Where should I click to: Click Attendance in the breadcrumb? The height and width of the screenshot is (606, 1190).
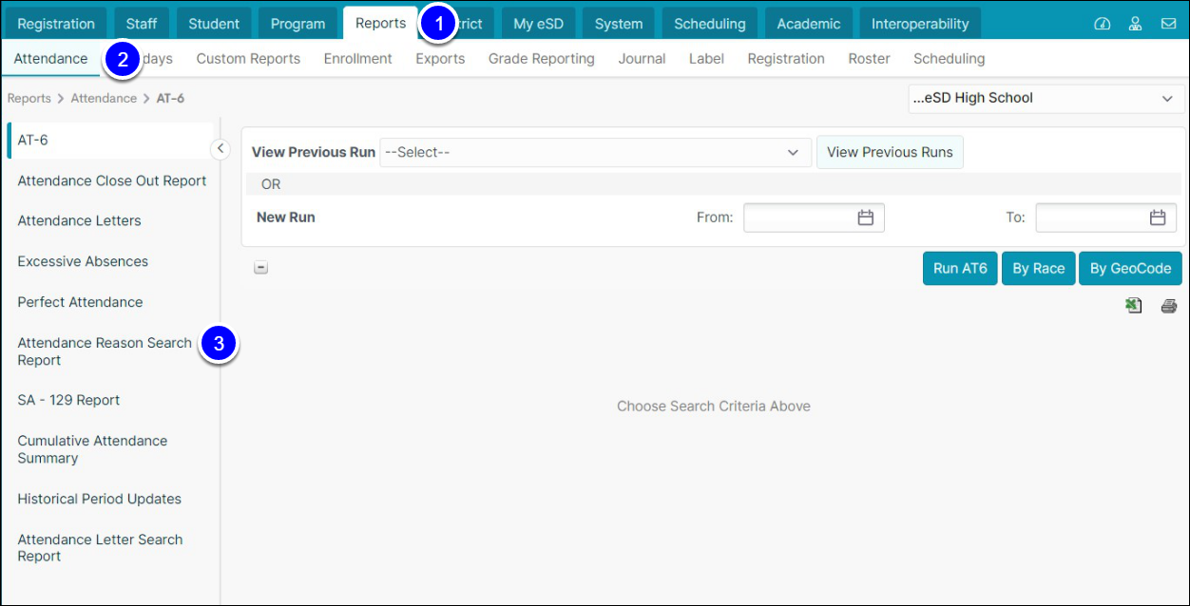click(x=104, y=98)
